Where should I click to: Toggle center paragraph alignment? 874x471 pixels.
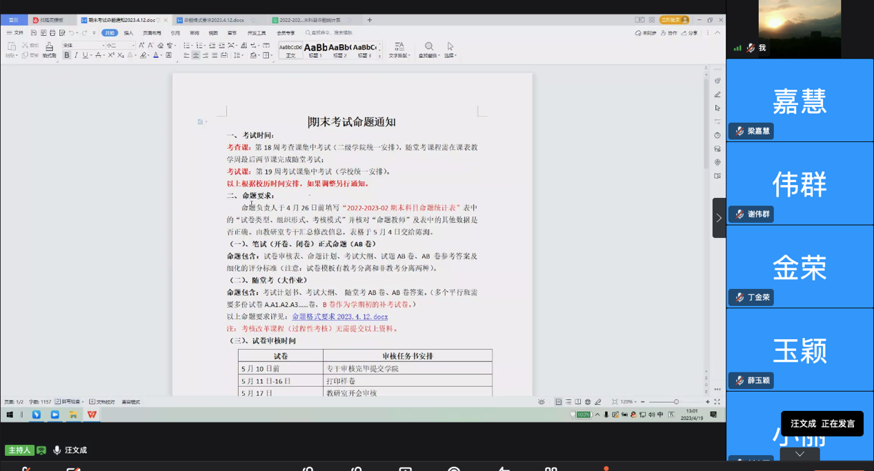click(196, 55)
